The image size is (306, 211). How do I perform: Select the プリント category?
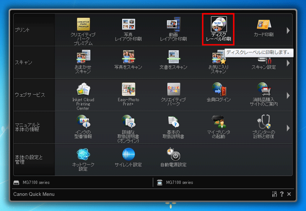[x=34, y=30]
